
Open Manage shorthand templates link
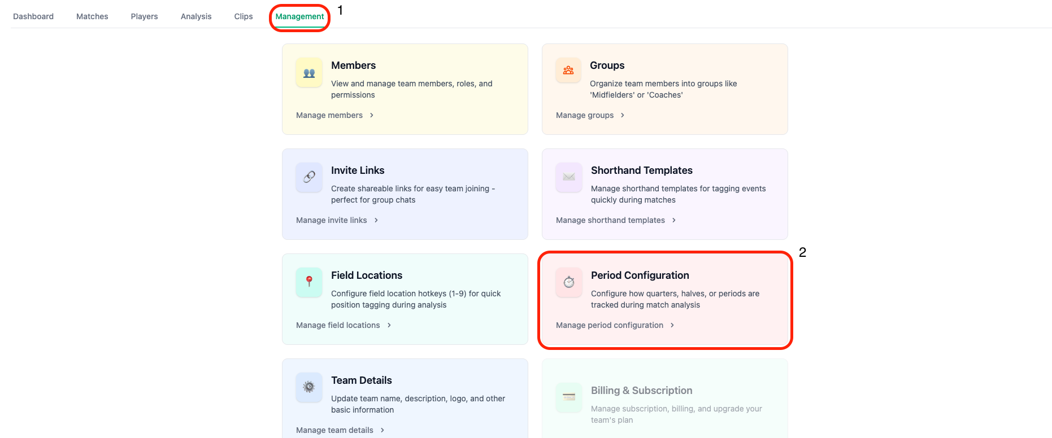click(x=610, y=220)
